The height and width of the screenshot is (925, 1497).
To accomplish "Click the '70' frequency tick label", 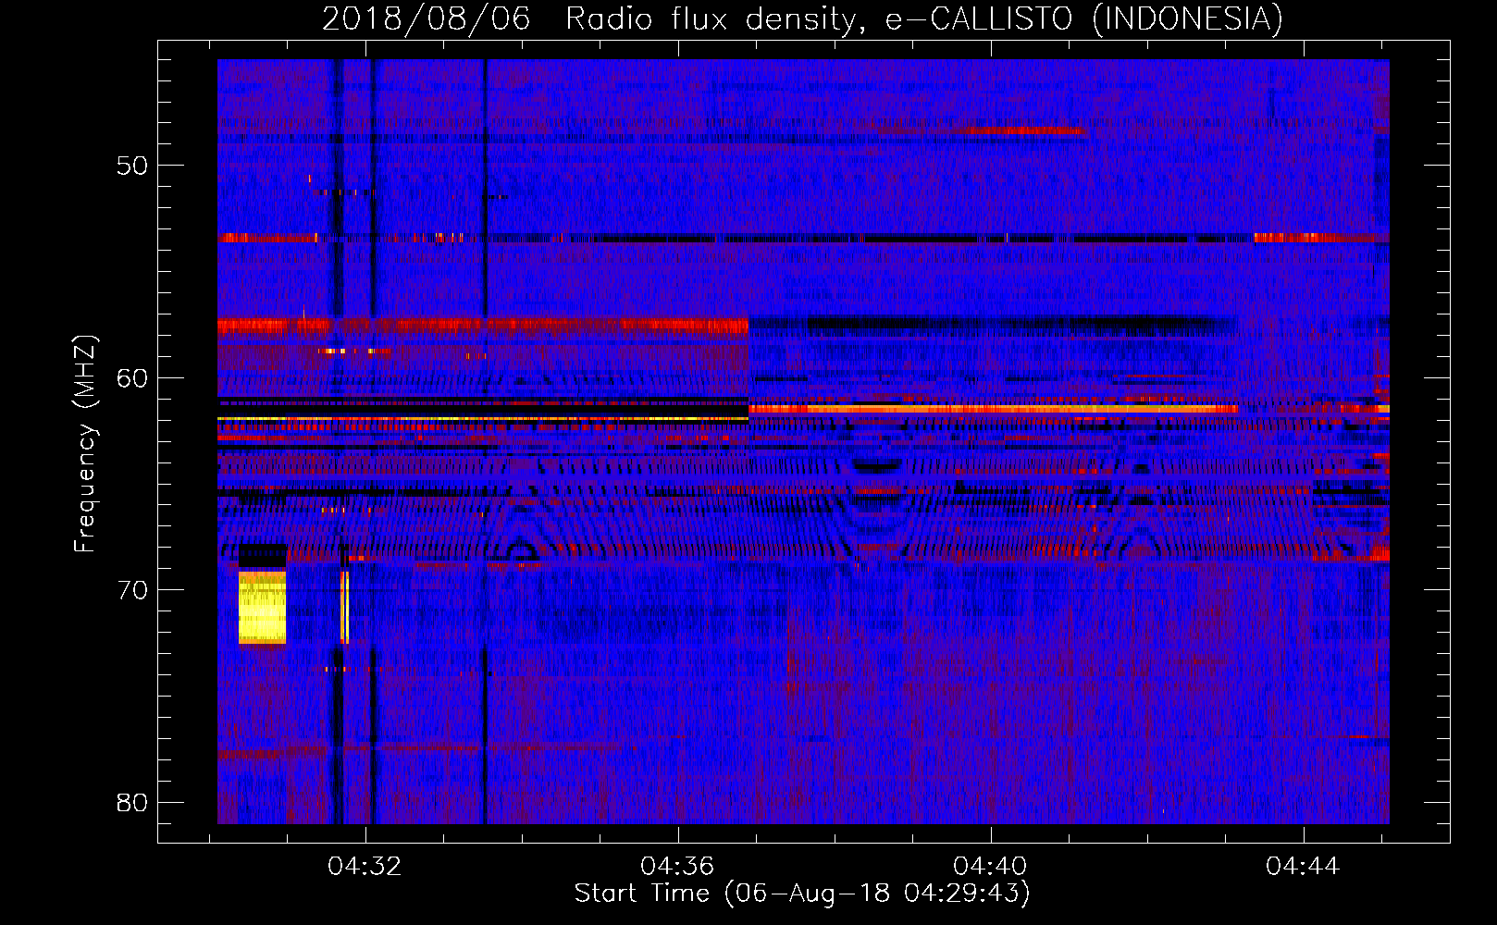I will [x=132, y=590].
